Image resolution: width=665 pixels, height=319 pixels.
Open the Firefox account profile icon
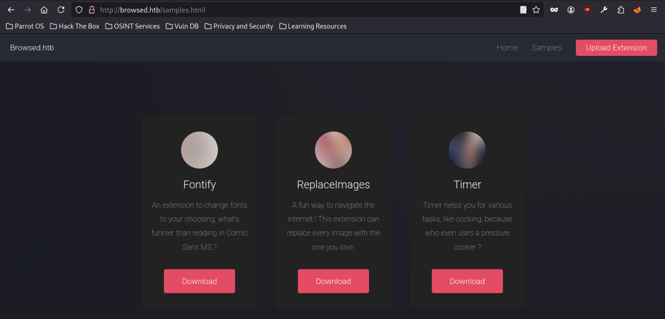tap(571, 10)
